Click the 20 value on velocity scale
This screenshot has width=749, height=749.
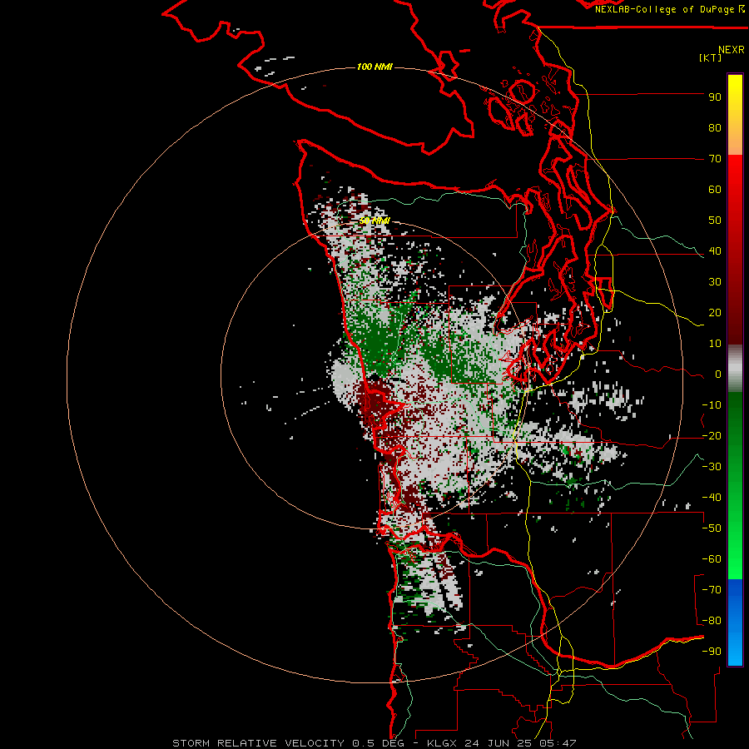pyautogui.click(x=715, y=313)
